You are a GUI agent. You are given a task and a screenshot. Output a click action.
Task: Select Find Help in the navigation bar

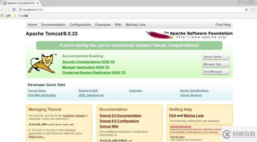pos(223,25)
